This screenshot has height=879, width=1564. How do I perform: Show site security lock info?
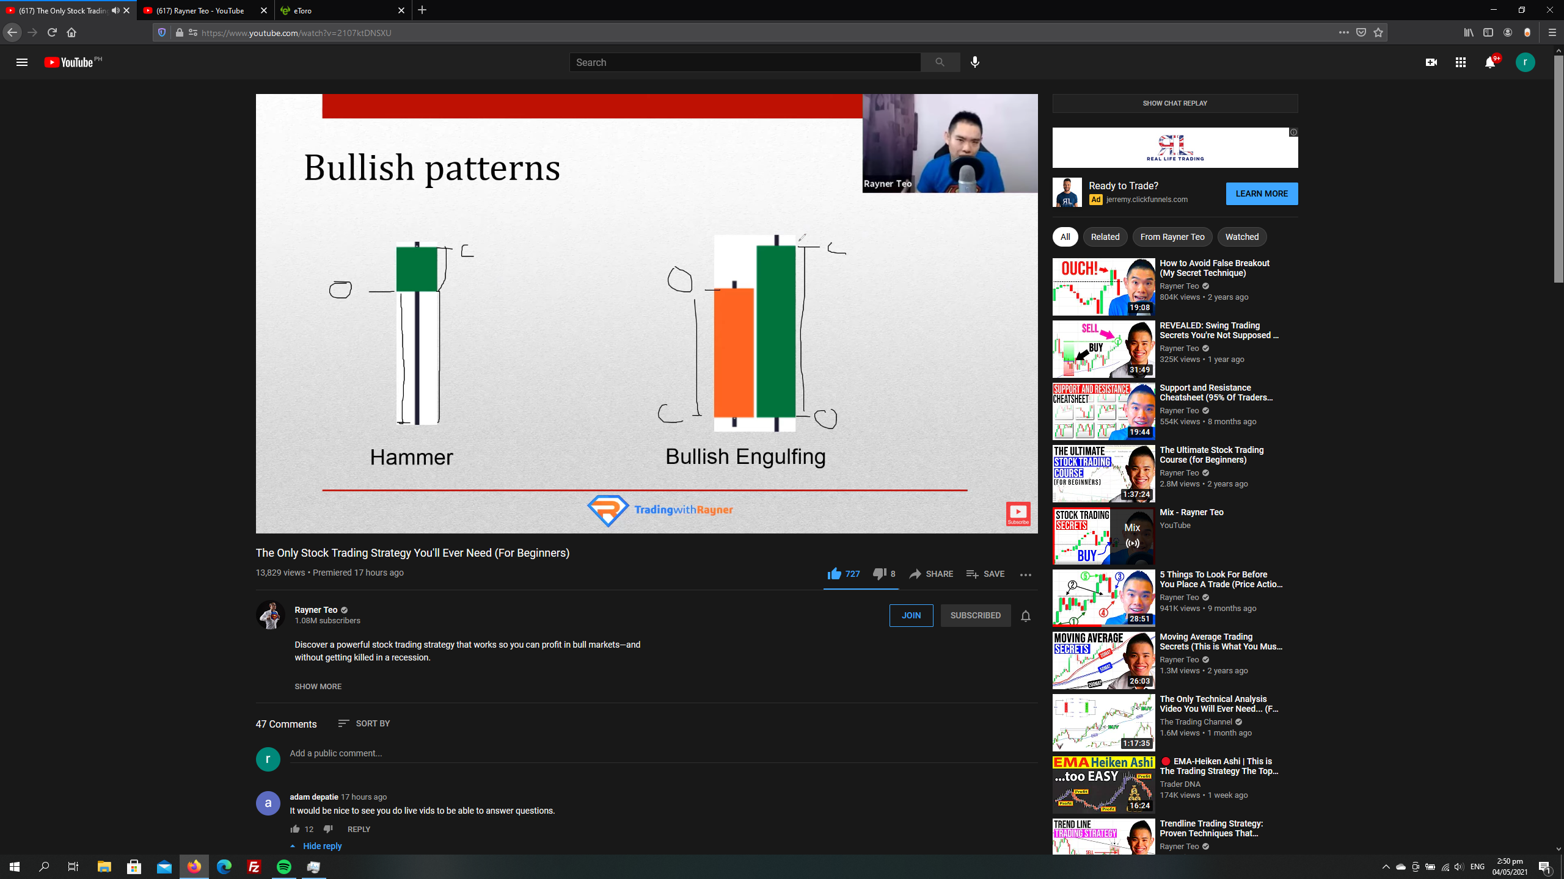(x=179, y=32)
